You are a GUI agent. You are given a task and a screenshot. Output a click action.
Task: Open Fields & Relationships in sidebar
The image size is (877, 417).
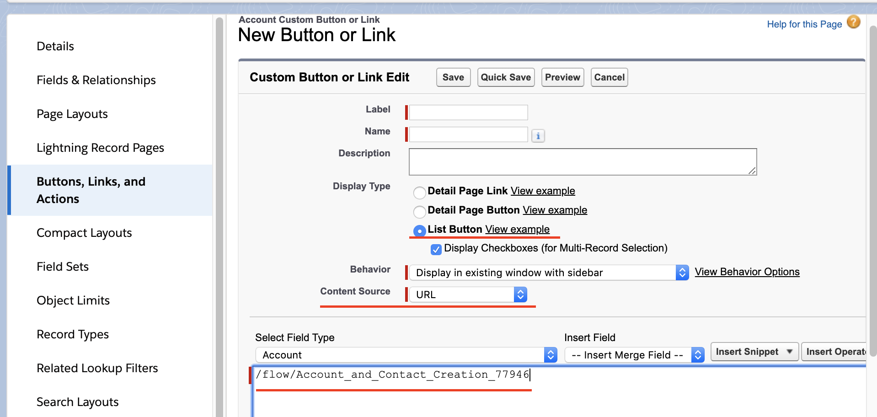coord(96,80)
